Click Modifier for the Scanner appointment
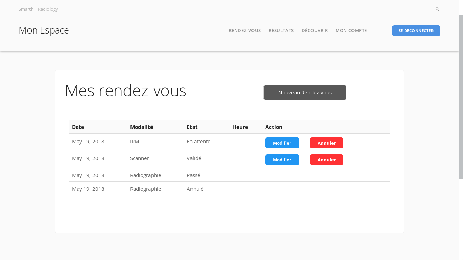Viewport: 463px width, 260px height. pyautogui.click(x=282, y=160)
